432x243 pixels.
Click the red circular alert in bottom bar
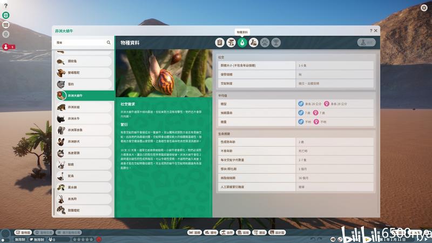pos(99,239)
